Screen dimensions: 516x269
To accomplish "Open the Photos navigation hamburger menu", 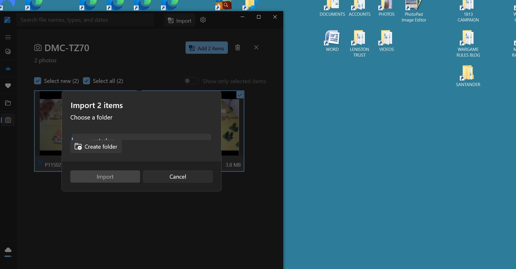I will coord(8,37).
